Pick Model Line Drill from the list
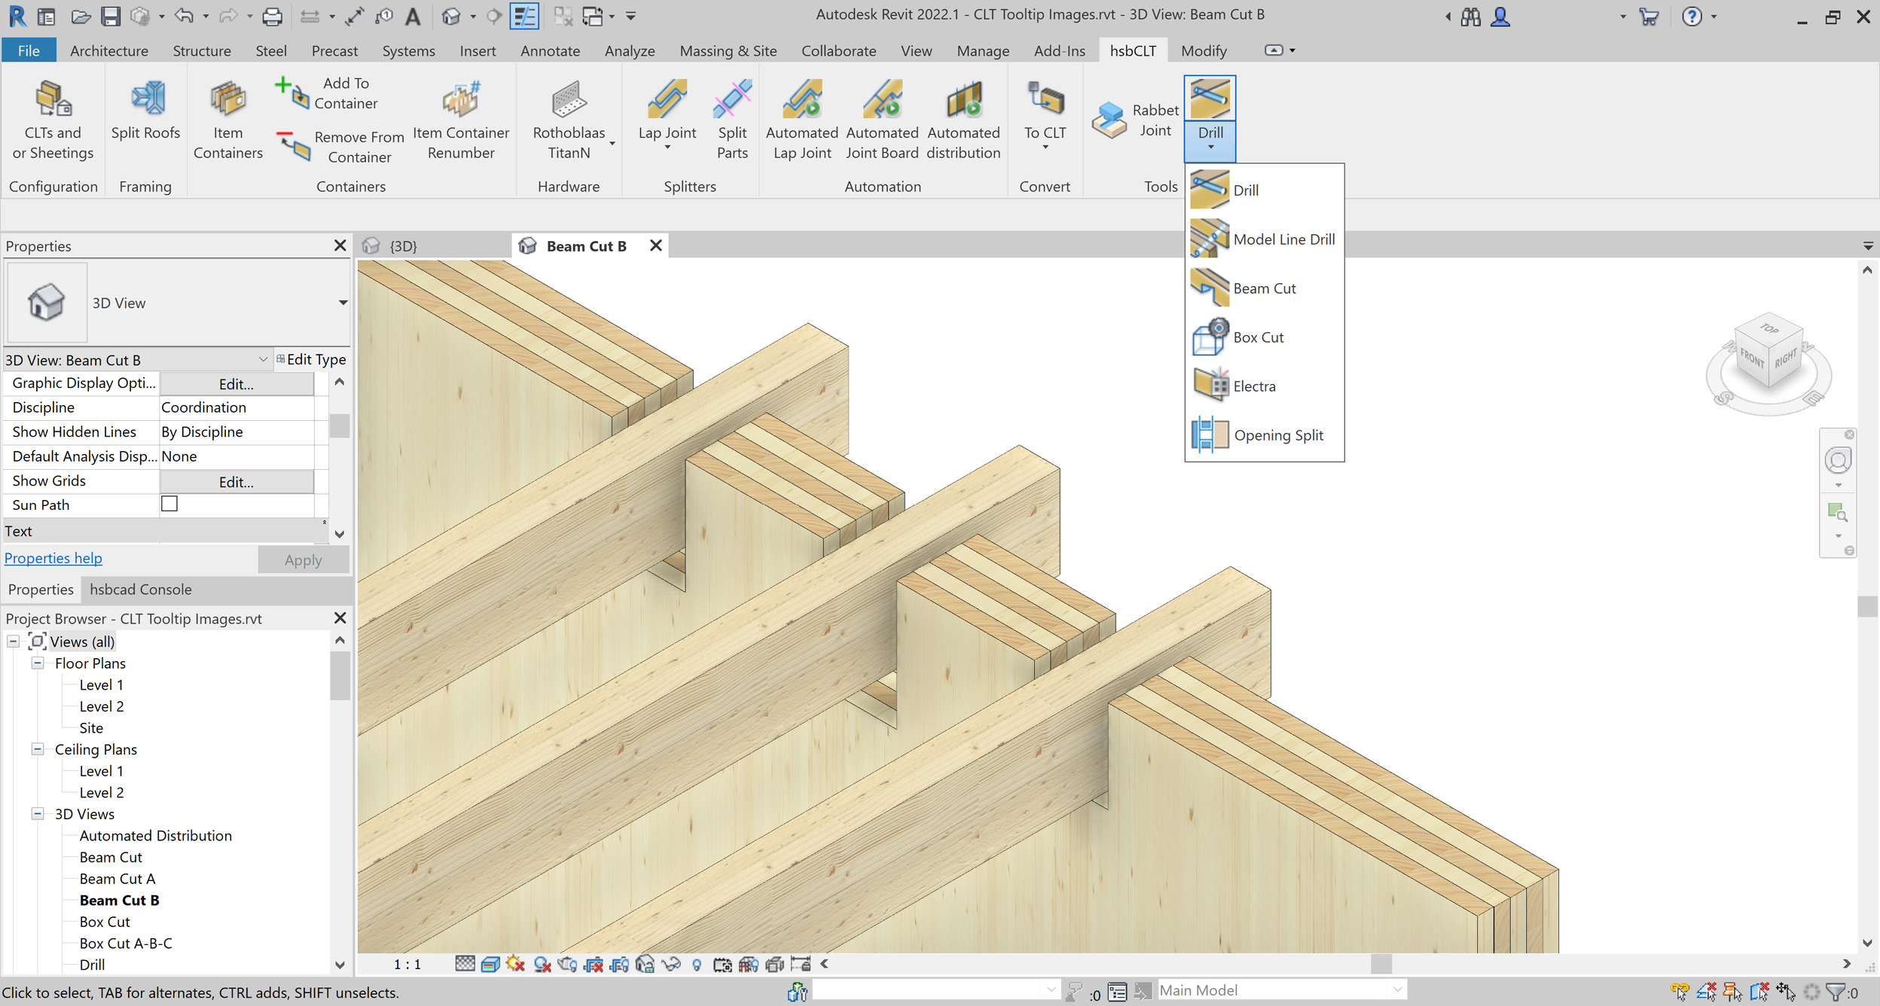The image size is (1880, 1006). click(1283, 239)
